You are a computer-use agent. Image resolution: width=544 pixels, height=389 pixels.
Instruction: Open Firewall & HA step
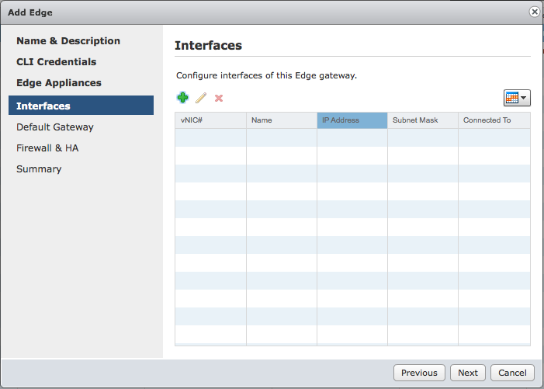pyautogui.click(x=47, y=148)
